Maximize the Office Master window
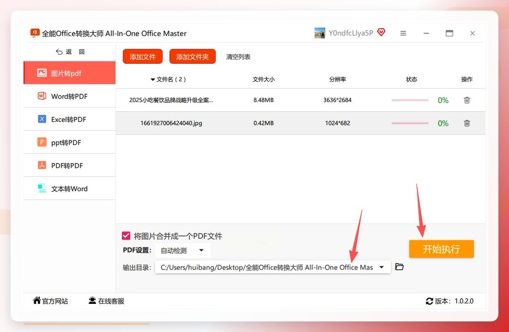 449,33
